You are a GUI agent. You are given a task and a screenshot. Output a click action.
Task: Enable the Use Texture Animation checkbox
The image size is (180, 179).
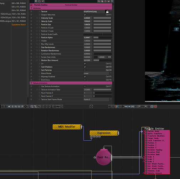coord(85,86)
